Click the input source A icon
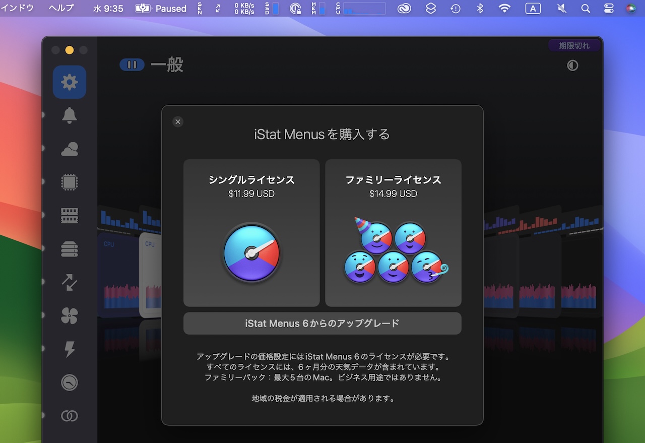 coord(533,8)
